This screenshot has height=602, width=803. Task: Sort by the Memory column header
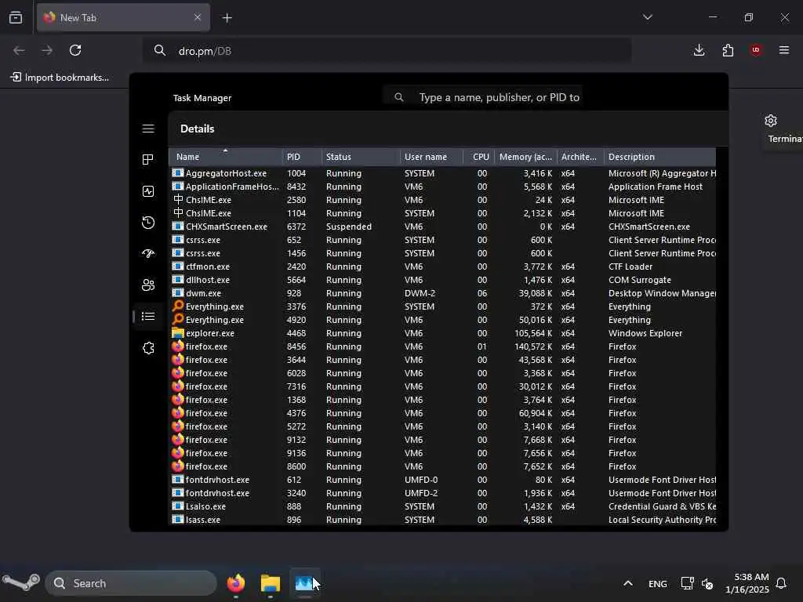[525, 157]
